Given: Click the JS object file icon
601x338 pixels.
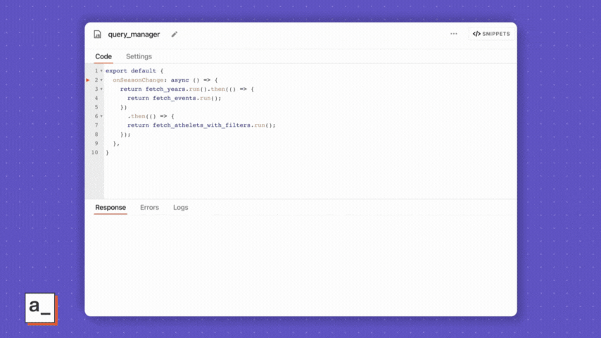Looking at the screenshot, I should click(x=98, y=34).
